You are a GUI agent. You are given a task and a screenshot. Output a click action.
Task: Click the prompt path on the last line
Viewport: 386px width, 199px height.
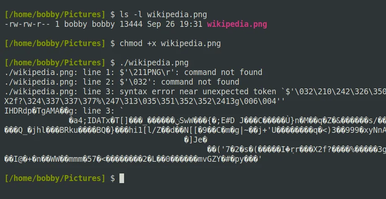55,178
